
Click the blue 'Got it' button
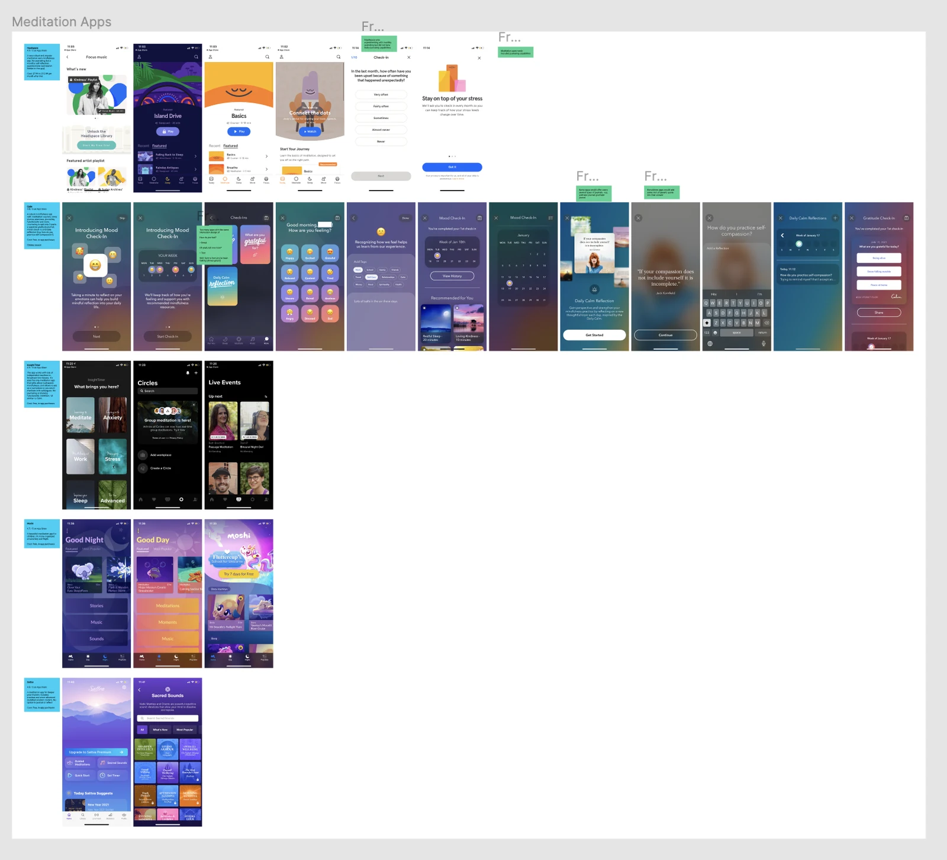452,167
